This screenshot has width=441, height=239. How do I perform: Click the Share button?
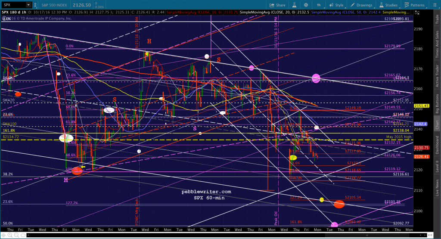(277, 5)
